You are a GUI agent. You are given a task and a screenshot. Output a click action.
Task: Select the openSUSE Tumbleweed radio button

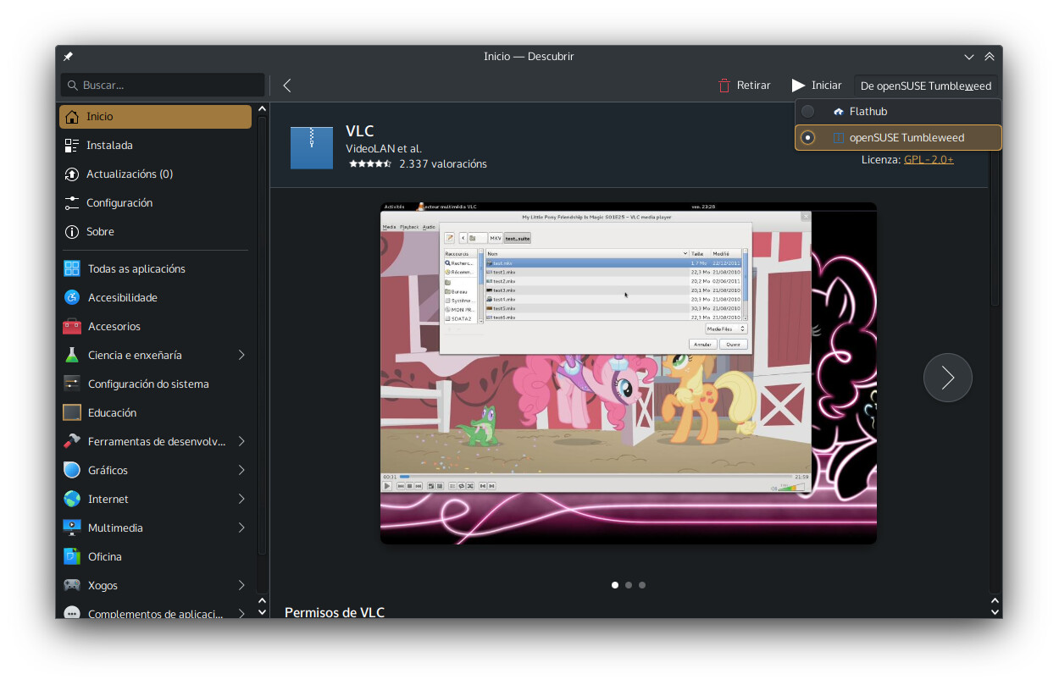tap(807, 137)
